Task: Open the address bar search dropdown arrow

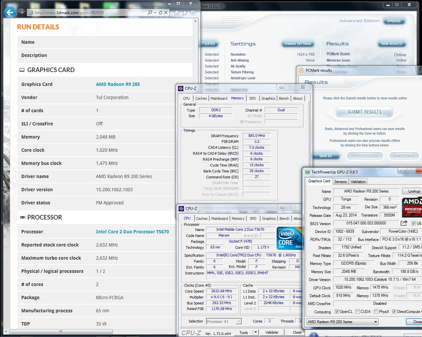Action: click(155, 13)
